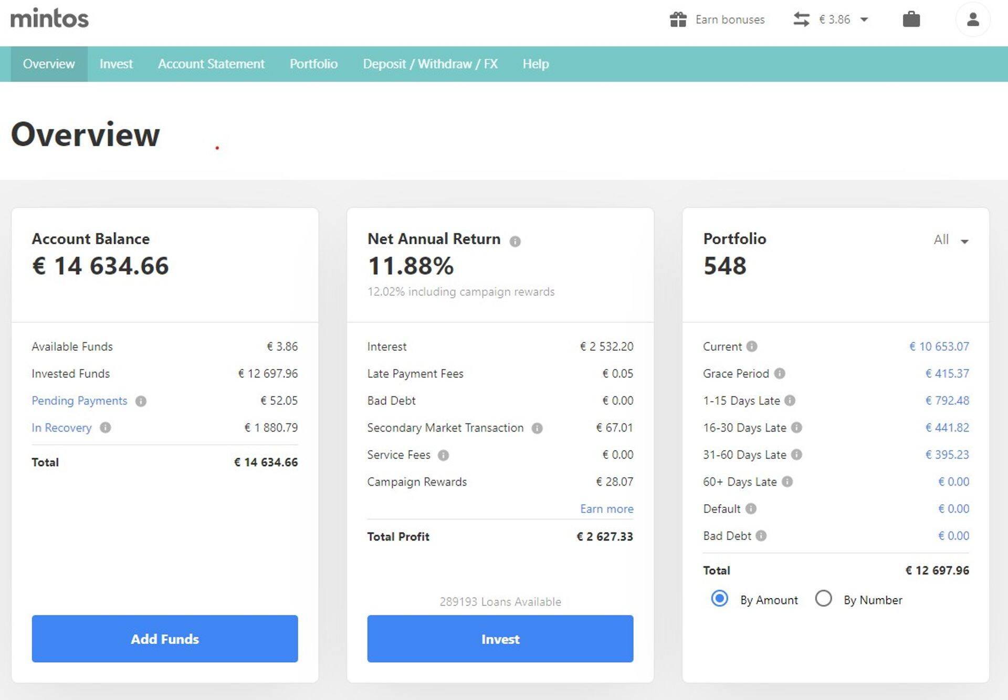The height and width of the screenshot is (700, 1008).
Task: Click the currency exchange arrows icon
Action: coord(801,19)
